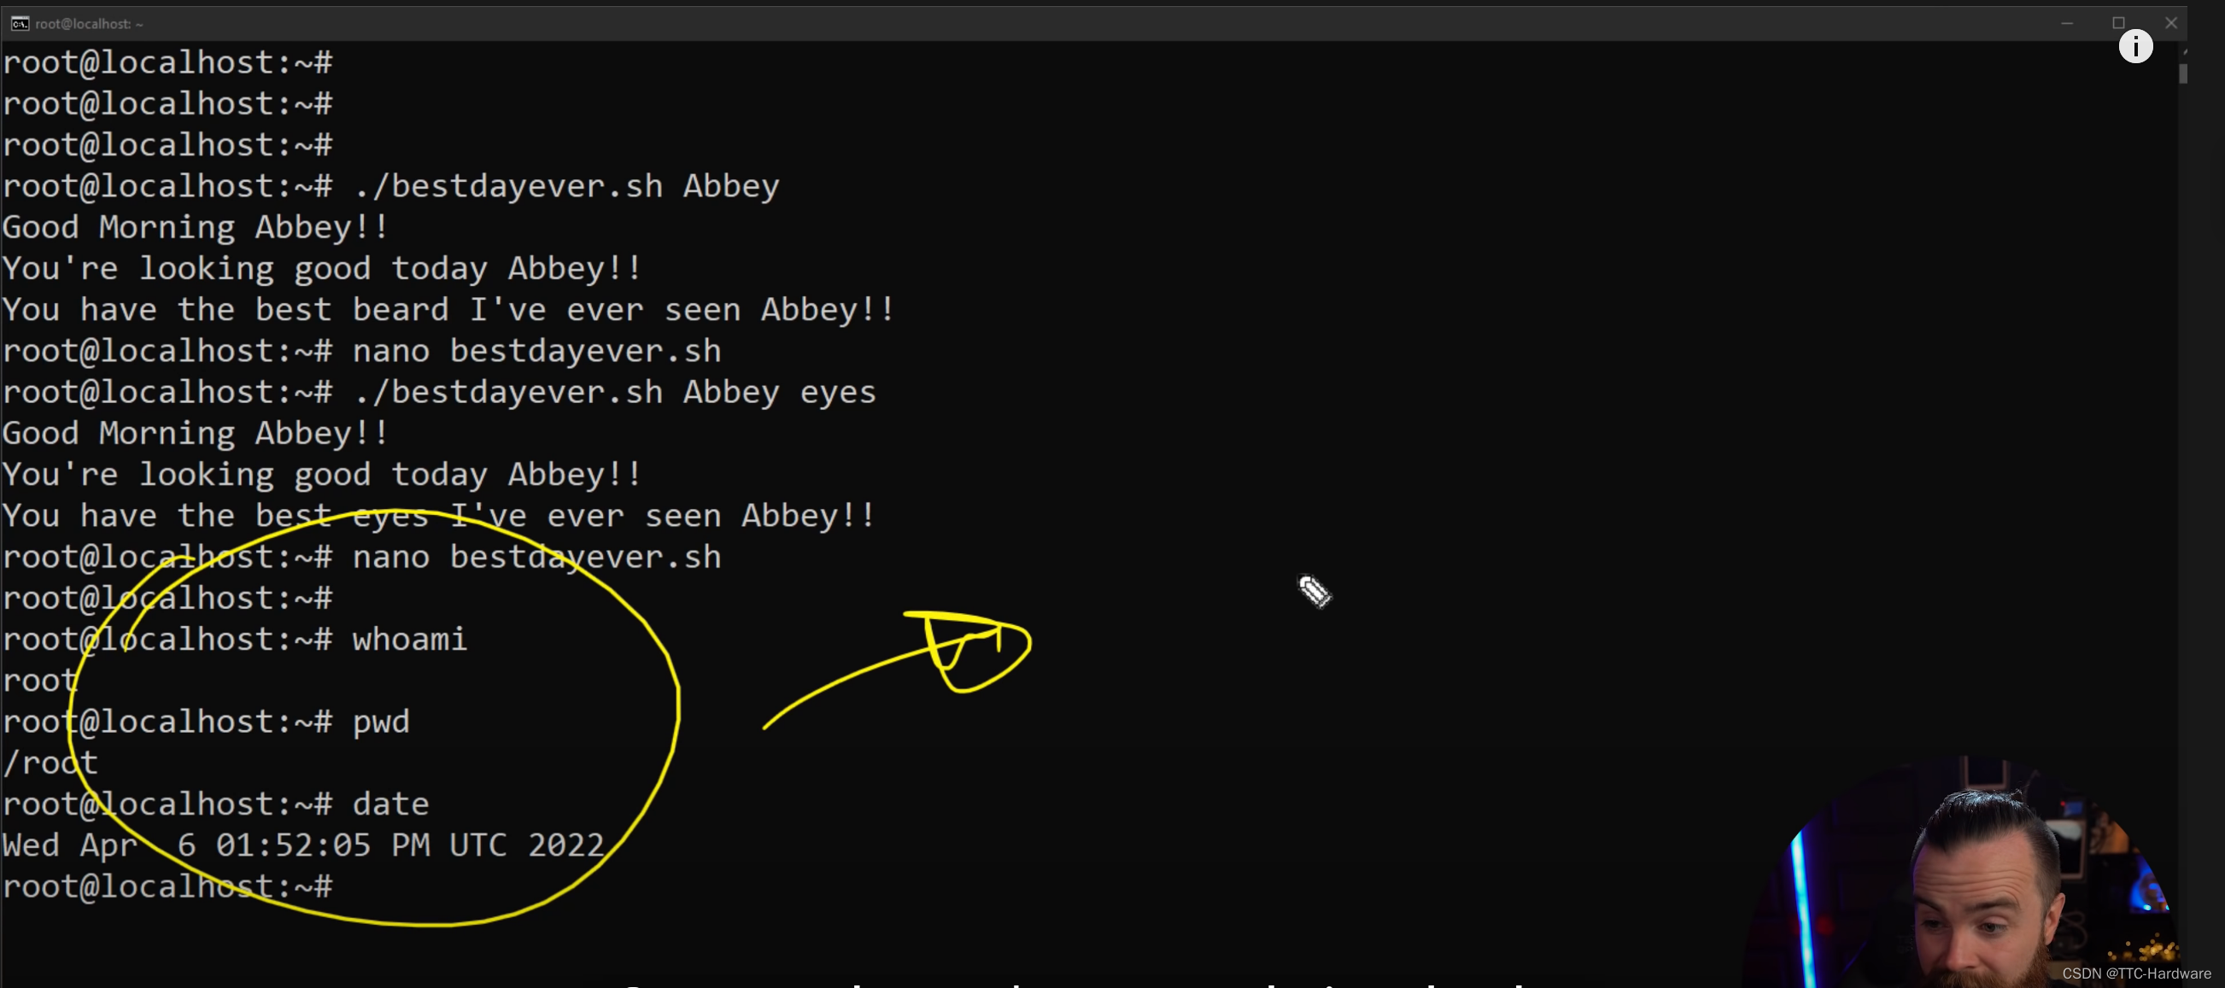
Task: Close the root@localhost terminal window
Action: pyautogui.click(x=2170, y=23)
